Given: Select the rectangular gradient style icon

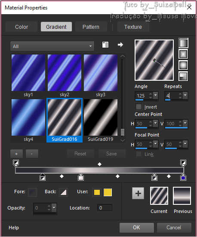Looking at the screenshot, I should pyautogui.click(x=183, y=54).
